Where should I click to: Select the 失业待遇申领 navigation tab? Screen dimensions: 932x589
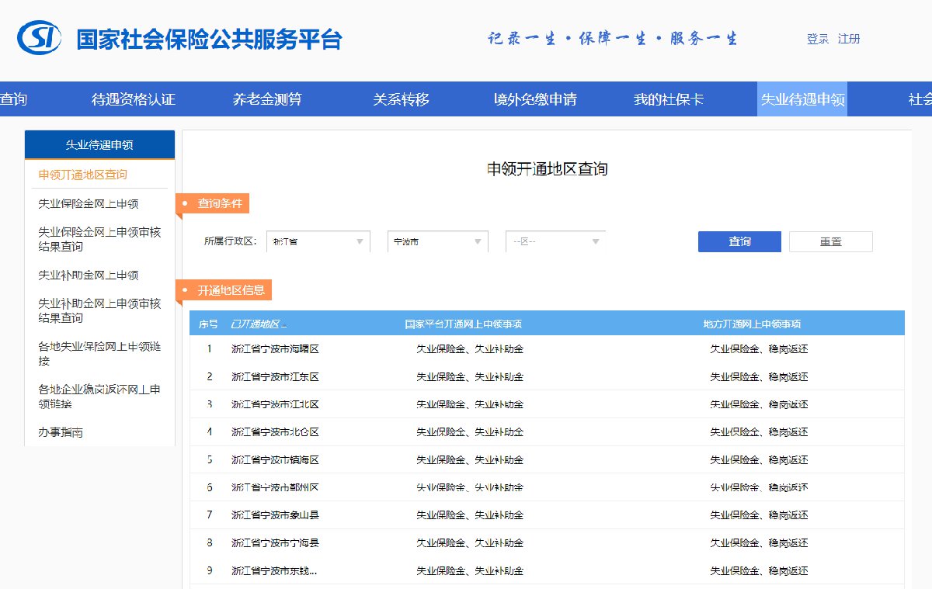[x=802, y=99]
